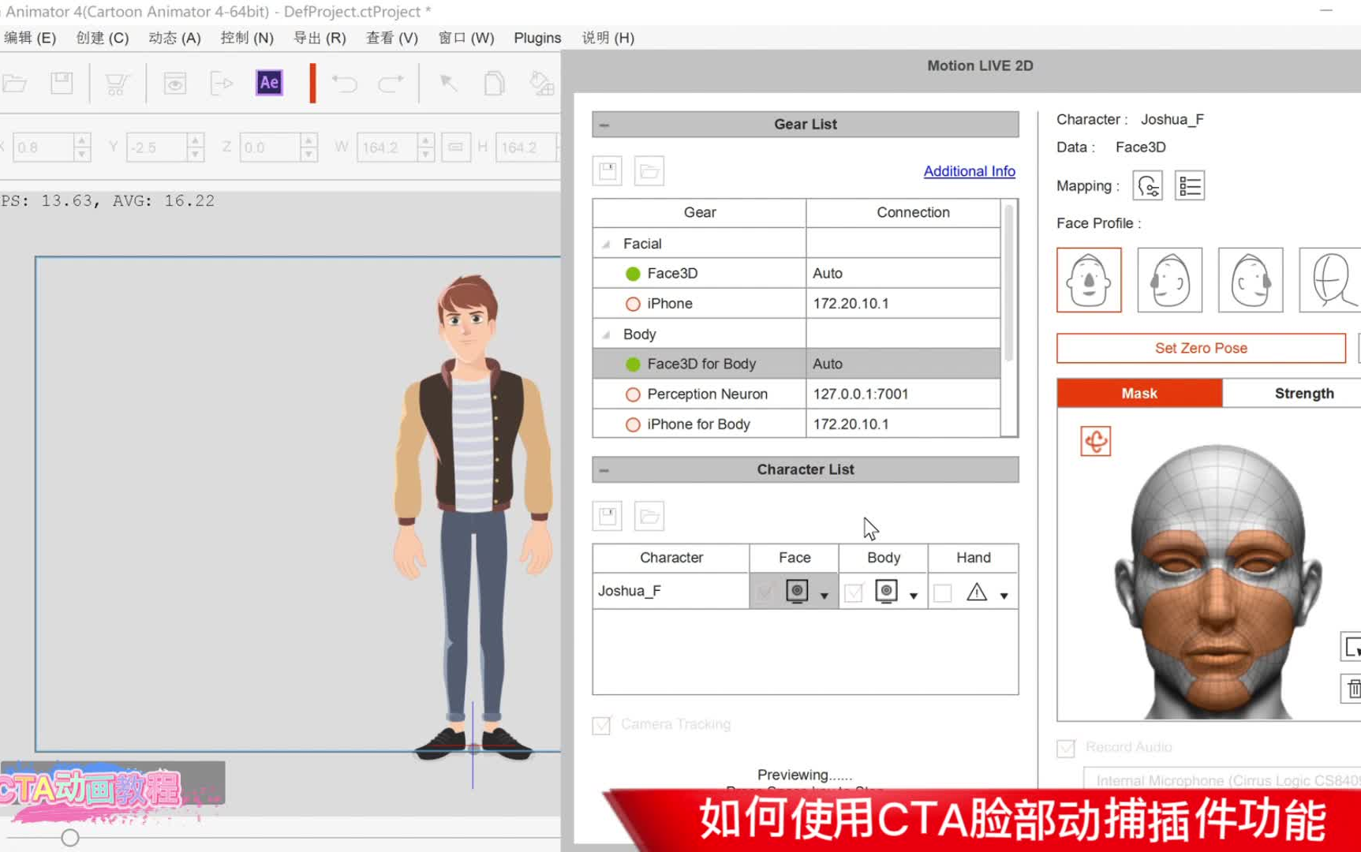Open the microphone device dropdown
1361x852 pixels.
[1222, 779]
